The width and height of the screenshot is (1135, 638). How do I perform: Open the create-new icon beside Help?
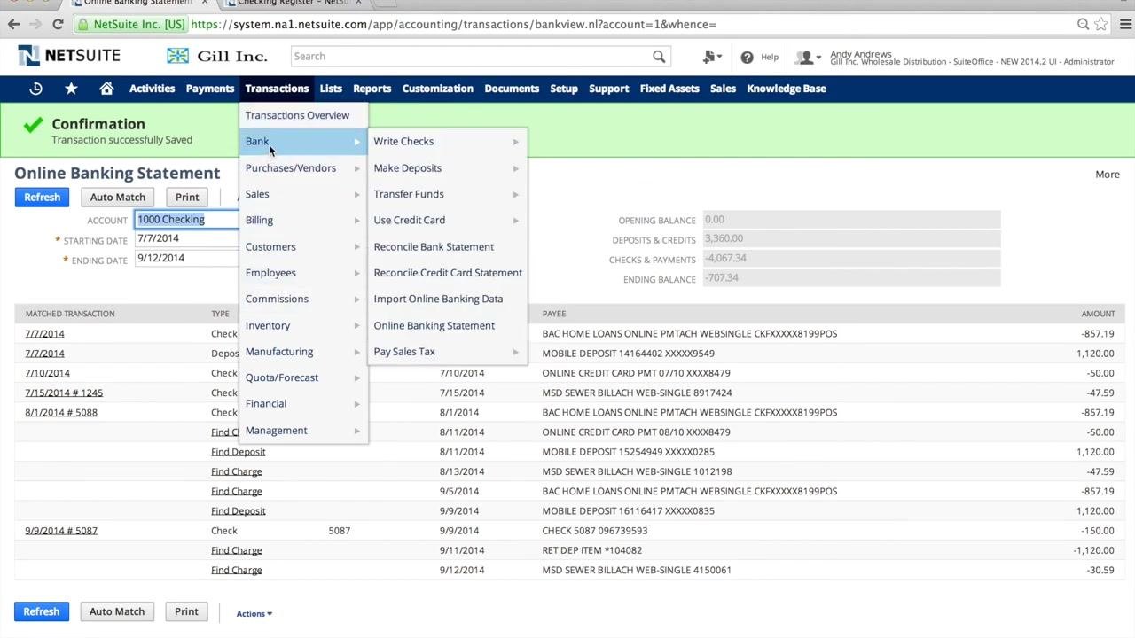point(711,57)
